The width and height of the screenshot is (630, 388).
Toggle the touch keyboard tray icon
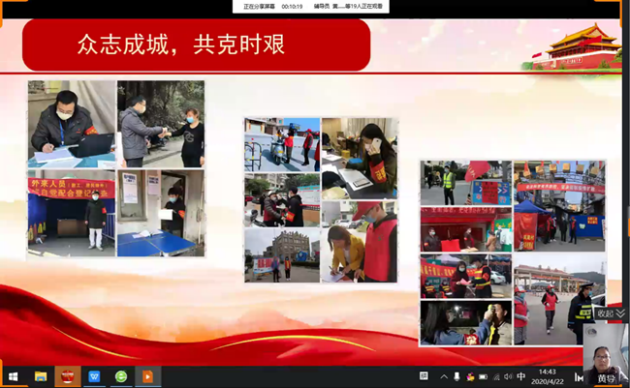point(425,376)
